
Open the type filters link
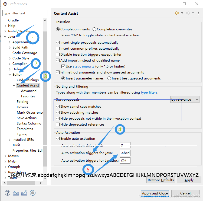[x=149, y=92]
